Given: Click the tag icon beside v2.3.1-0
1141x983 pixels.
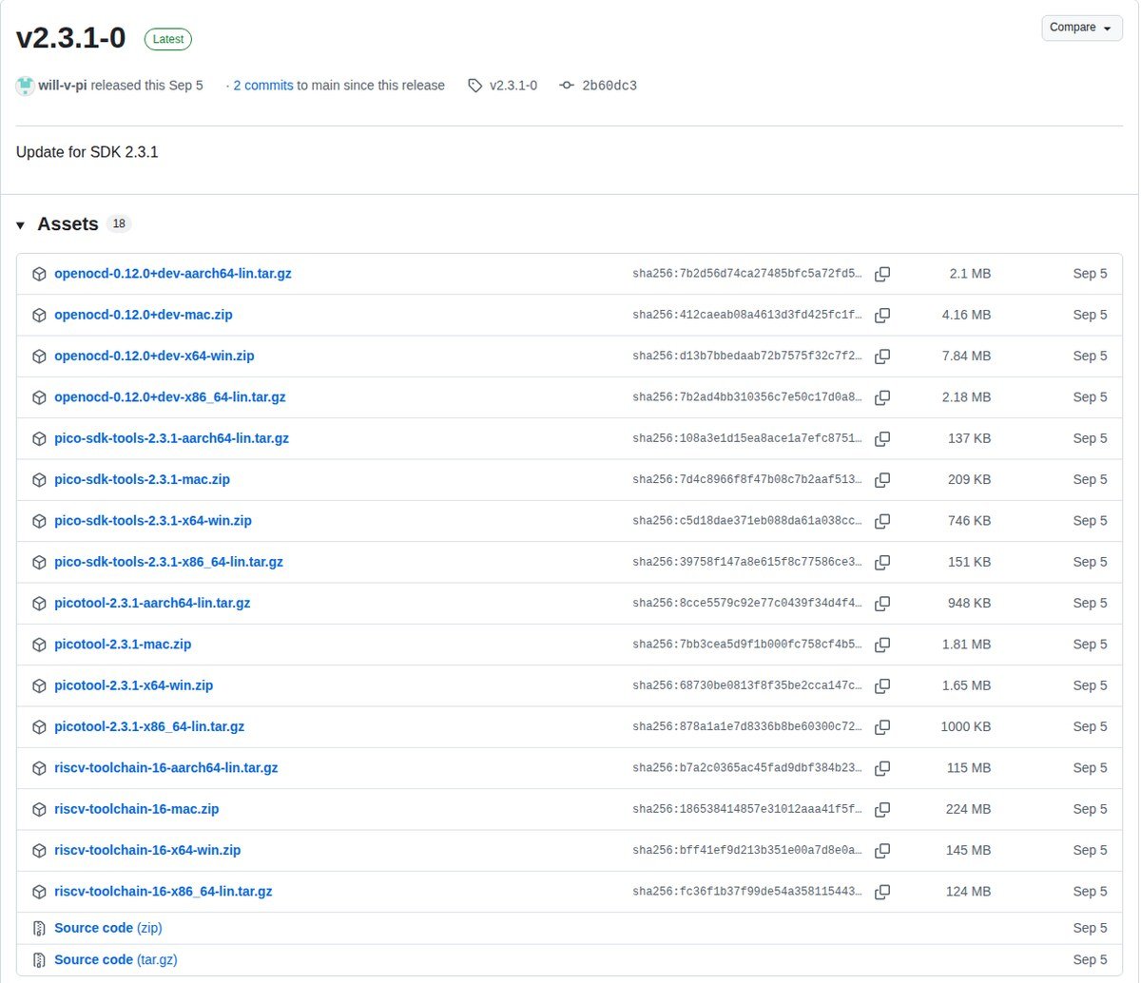Looking at the screenshot, I should 474,86.
